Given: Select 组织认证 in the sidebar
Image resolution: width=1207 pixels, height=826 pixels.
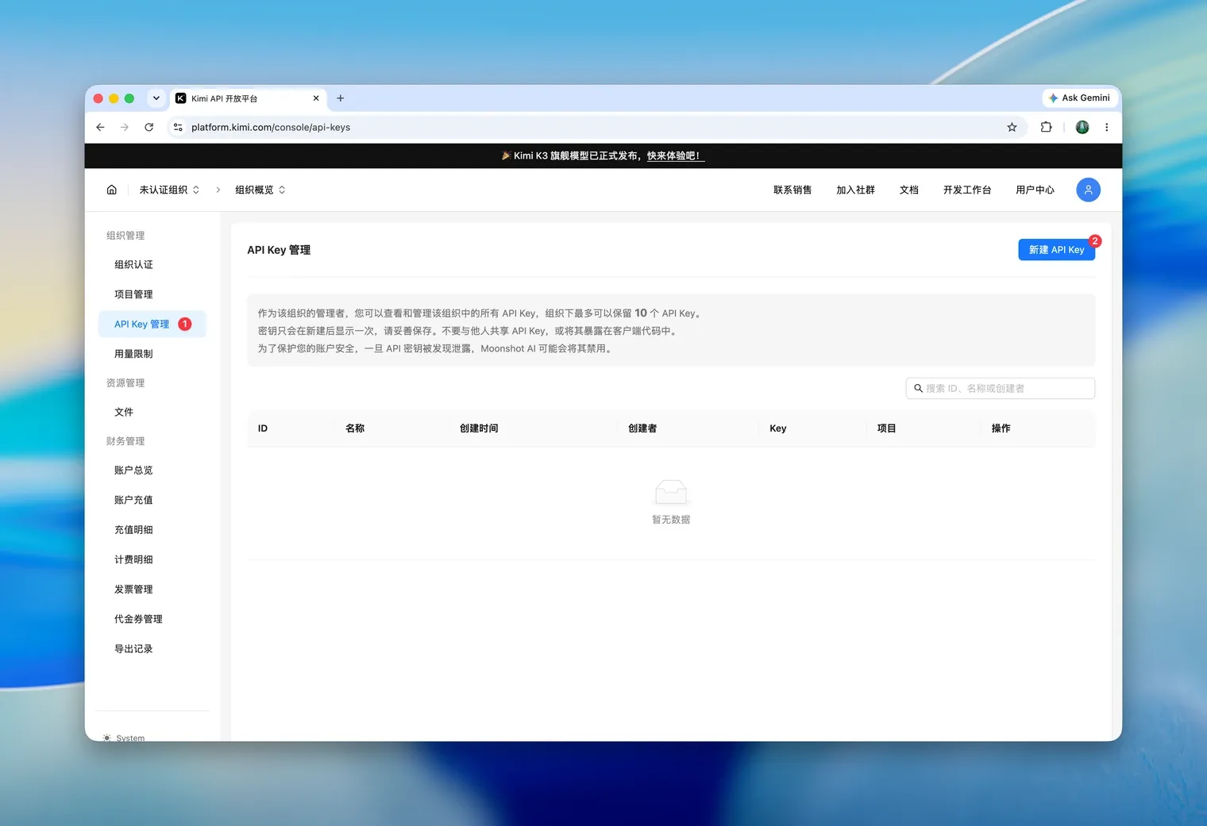Looking at the screenshot, I should coord(152,264).
